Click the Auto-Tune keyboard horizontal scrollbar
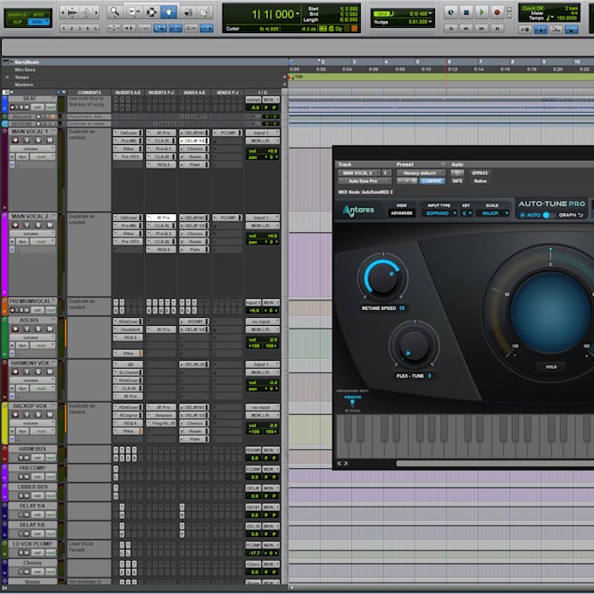Image resolution: width=594 pixels, height=594 pixels. pos(494,463)
